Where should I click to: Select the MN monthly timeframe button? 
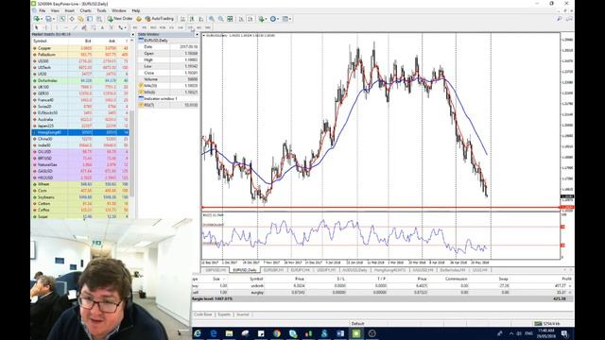pos(208,27)
